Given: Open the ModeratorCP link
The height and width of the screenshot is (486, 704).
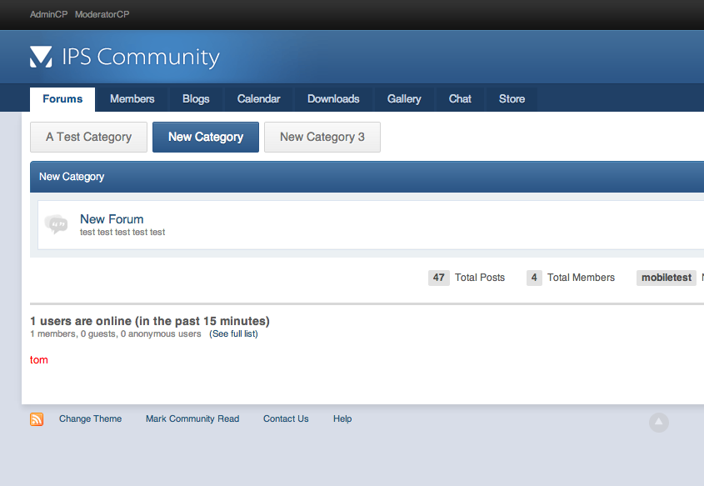Looking at the screenshot, I should coord(102,14).
